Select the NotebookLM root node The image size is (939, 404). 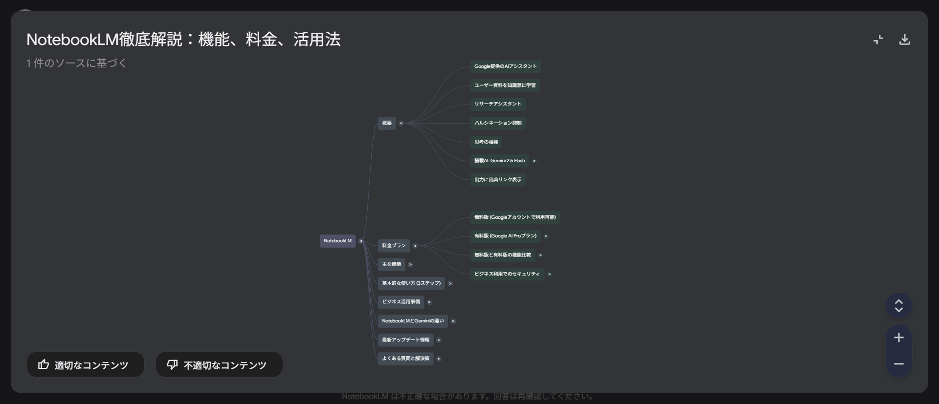(x=337, y=241)
